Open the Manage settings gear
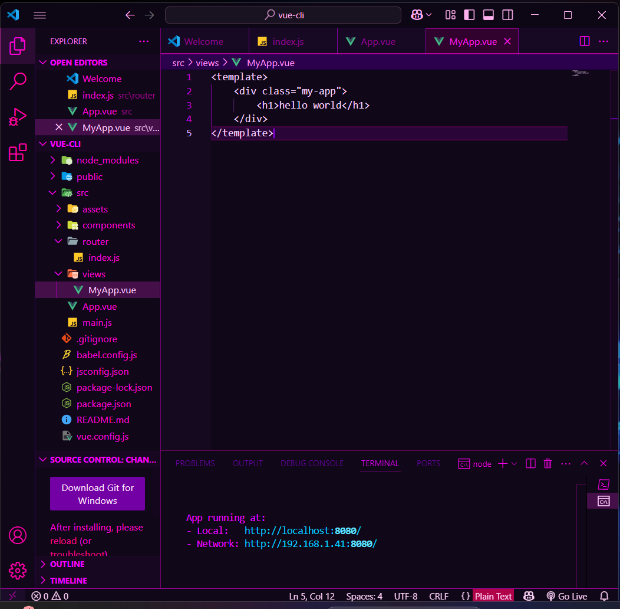Screen dimensions: 620x609 pyautogui.click(x=18, y=571)
